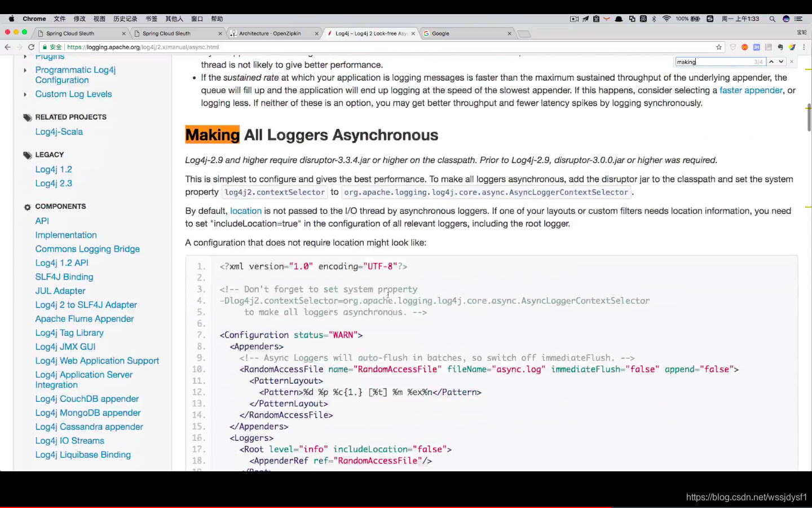Open Log4j-Scala related project link

[x=59, y=132]
